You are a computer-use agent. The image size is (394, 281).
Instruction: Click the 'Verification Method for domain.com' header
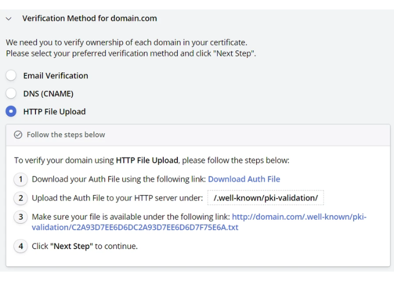point(89,19)
